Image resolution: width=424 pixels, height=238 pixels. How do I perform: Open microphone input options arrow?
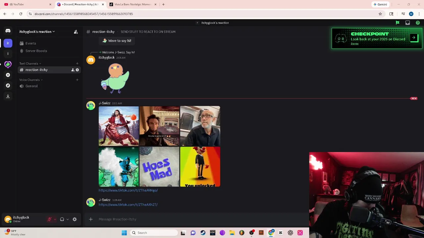55,219
